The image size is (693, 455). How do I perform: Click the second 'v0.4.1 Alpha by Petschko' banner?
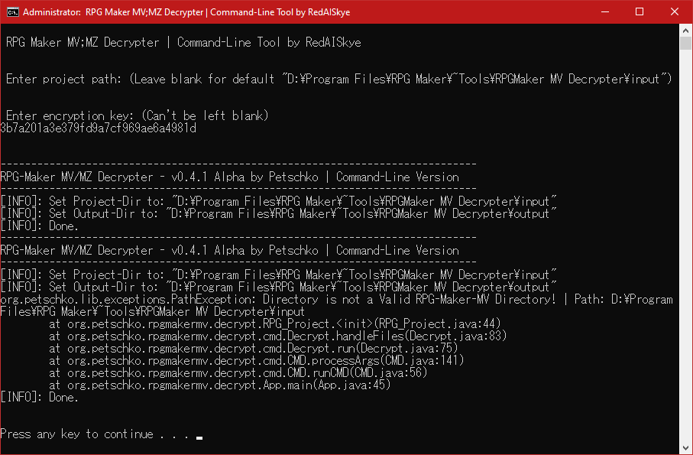coord(229,251)
